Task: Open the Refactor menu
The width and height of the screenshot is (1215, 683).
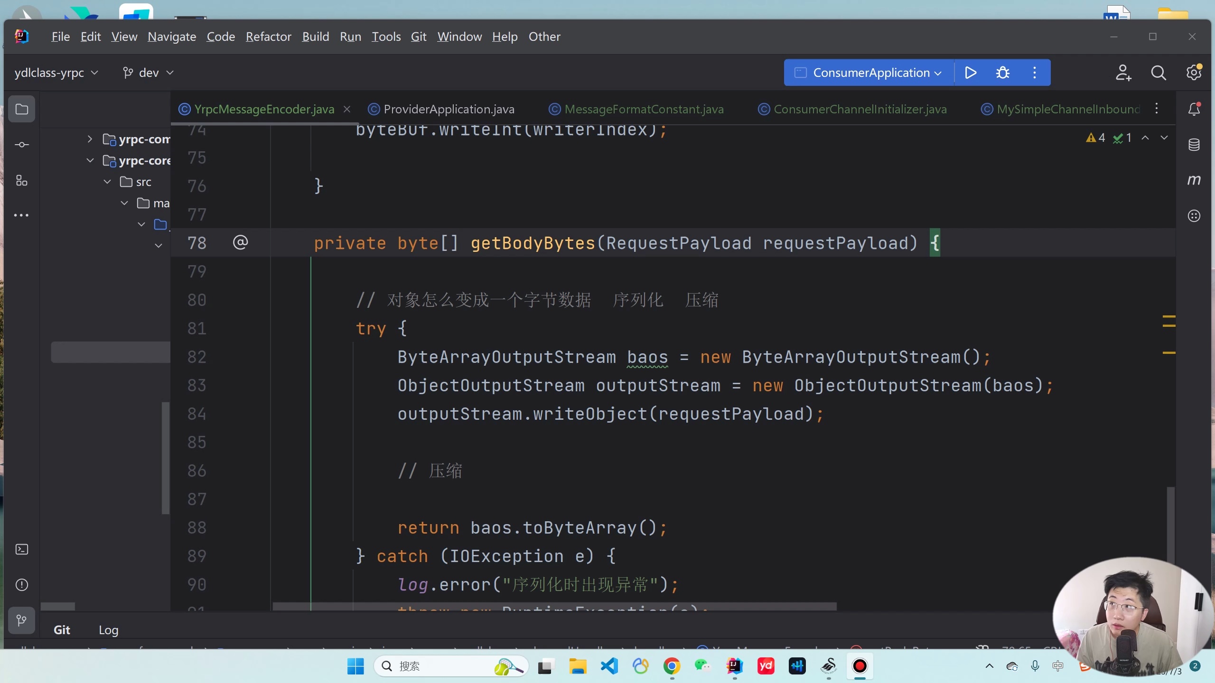Action: (x=268, y=37)
